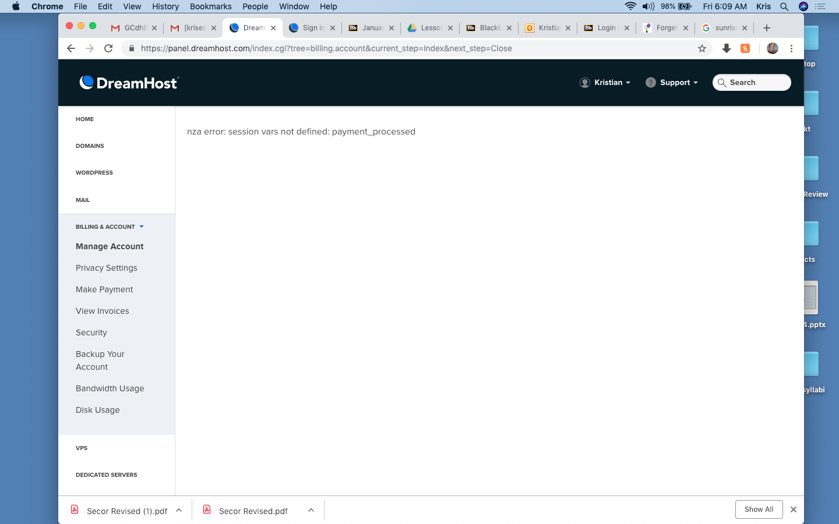Viewport: 839px width, 524px height.
Task: Reload the current page
Action: tap(108, 48)
